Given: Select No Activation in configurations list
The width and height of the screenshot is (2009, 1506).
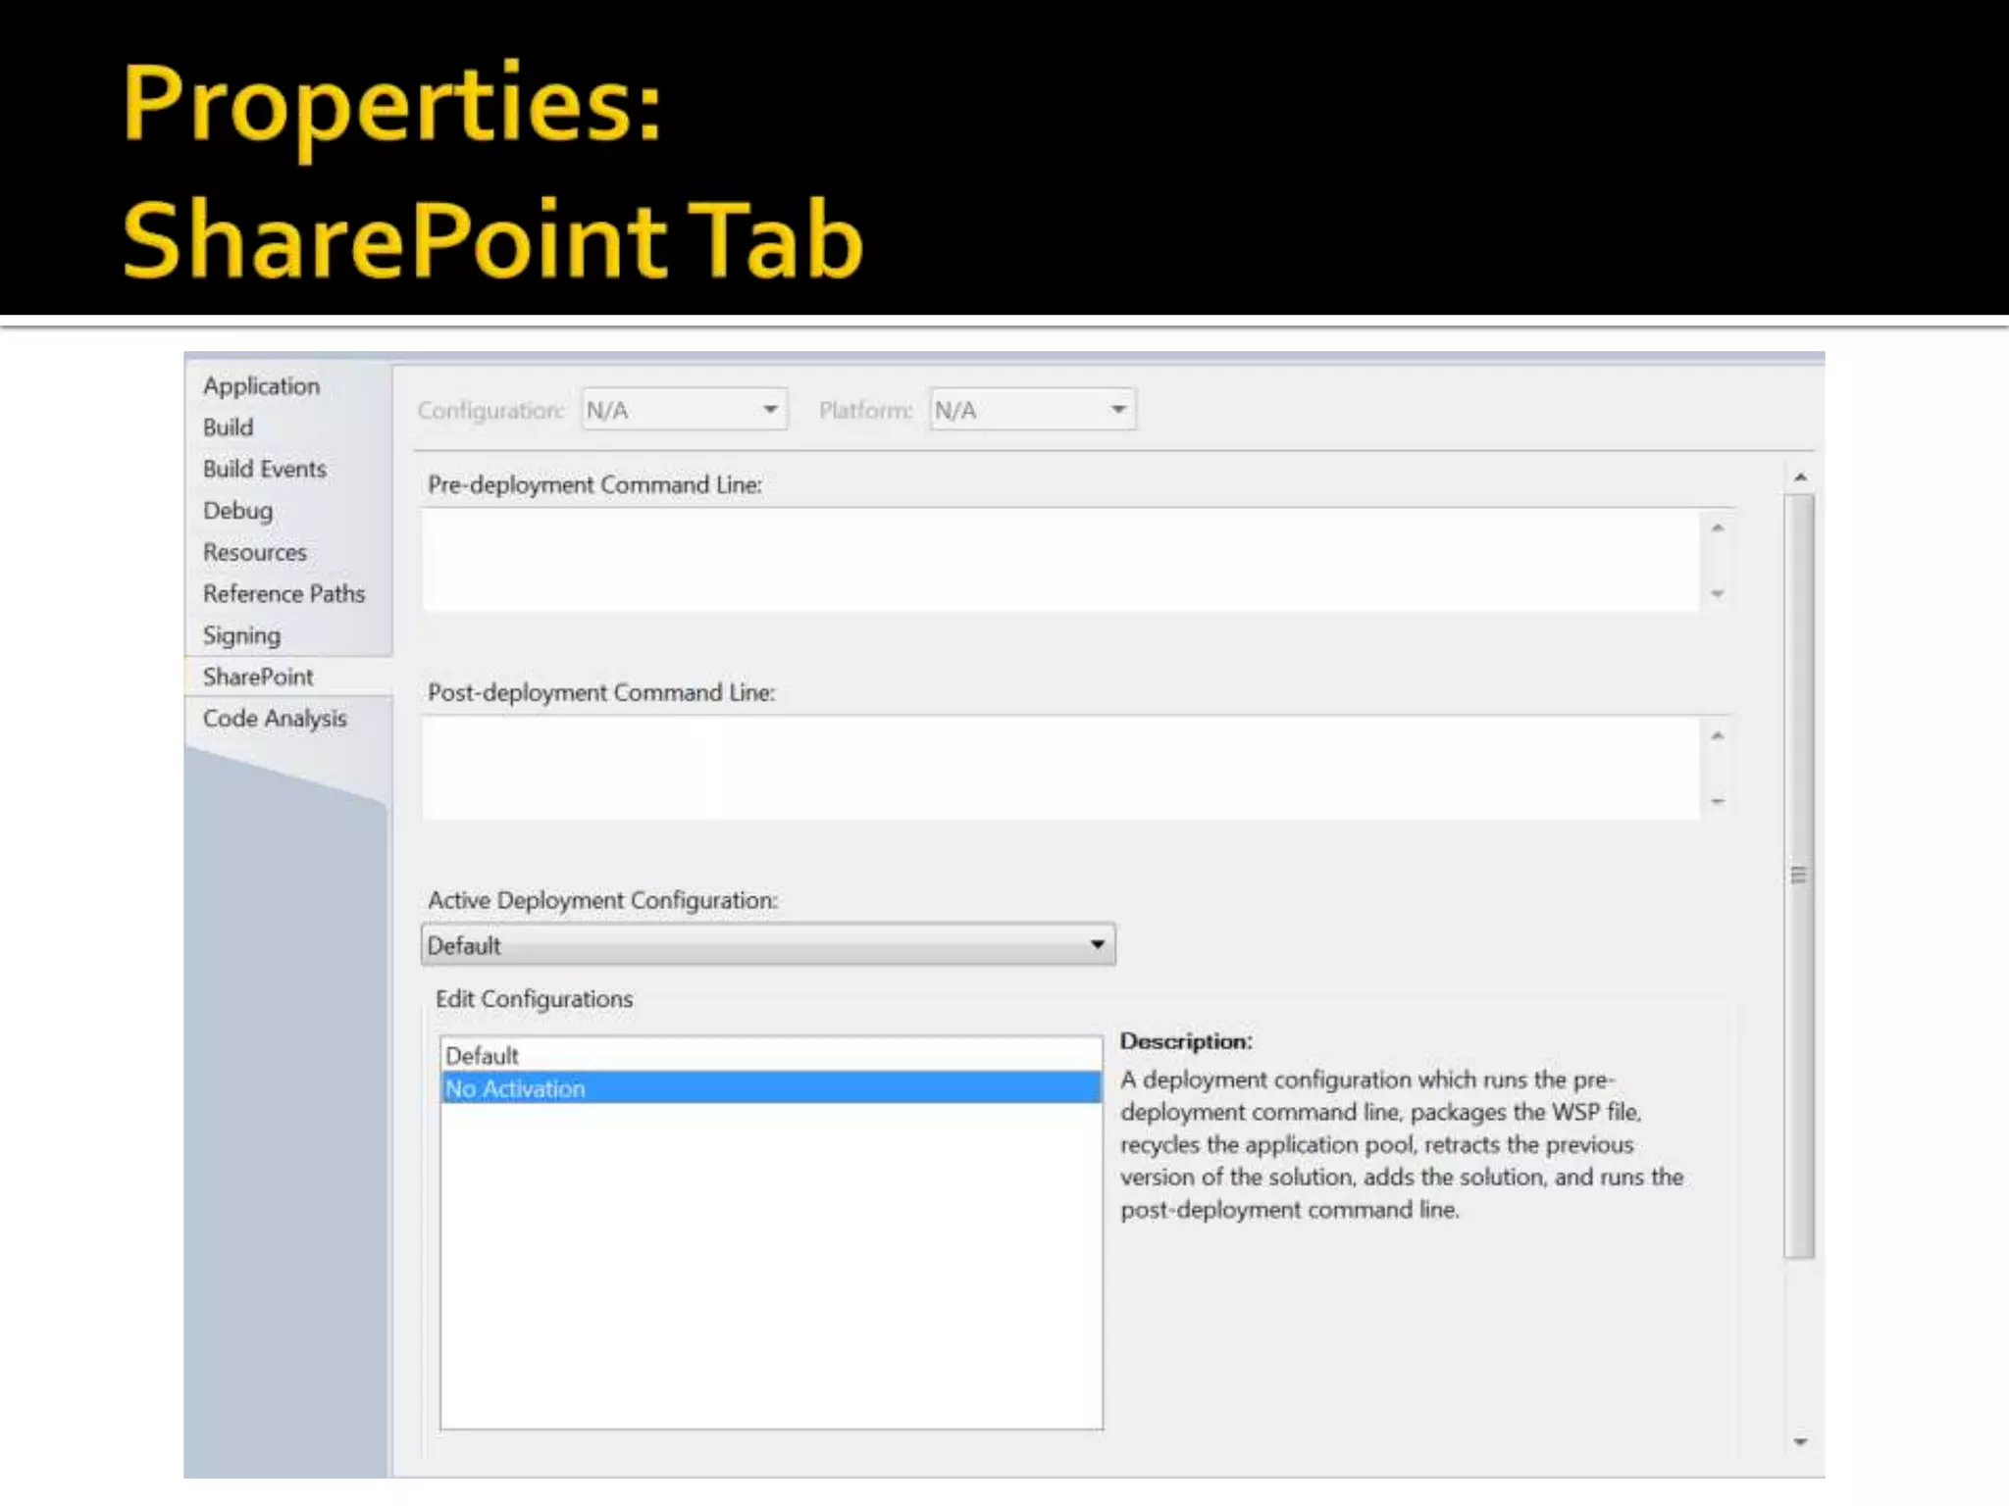Looking at the screenshot, I should [x=771, y=1088].
